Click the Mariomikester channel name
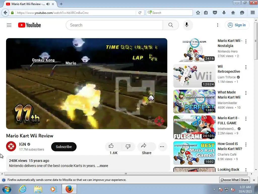The image size is (258, 194). point(228,103)
